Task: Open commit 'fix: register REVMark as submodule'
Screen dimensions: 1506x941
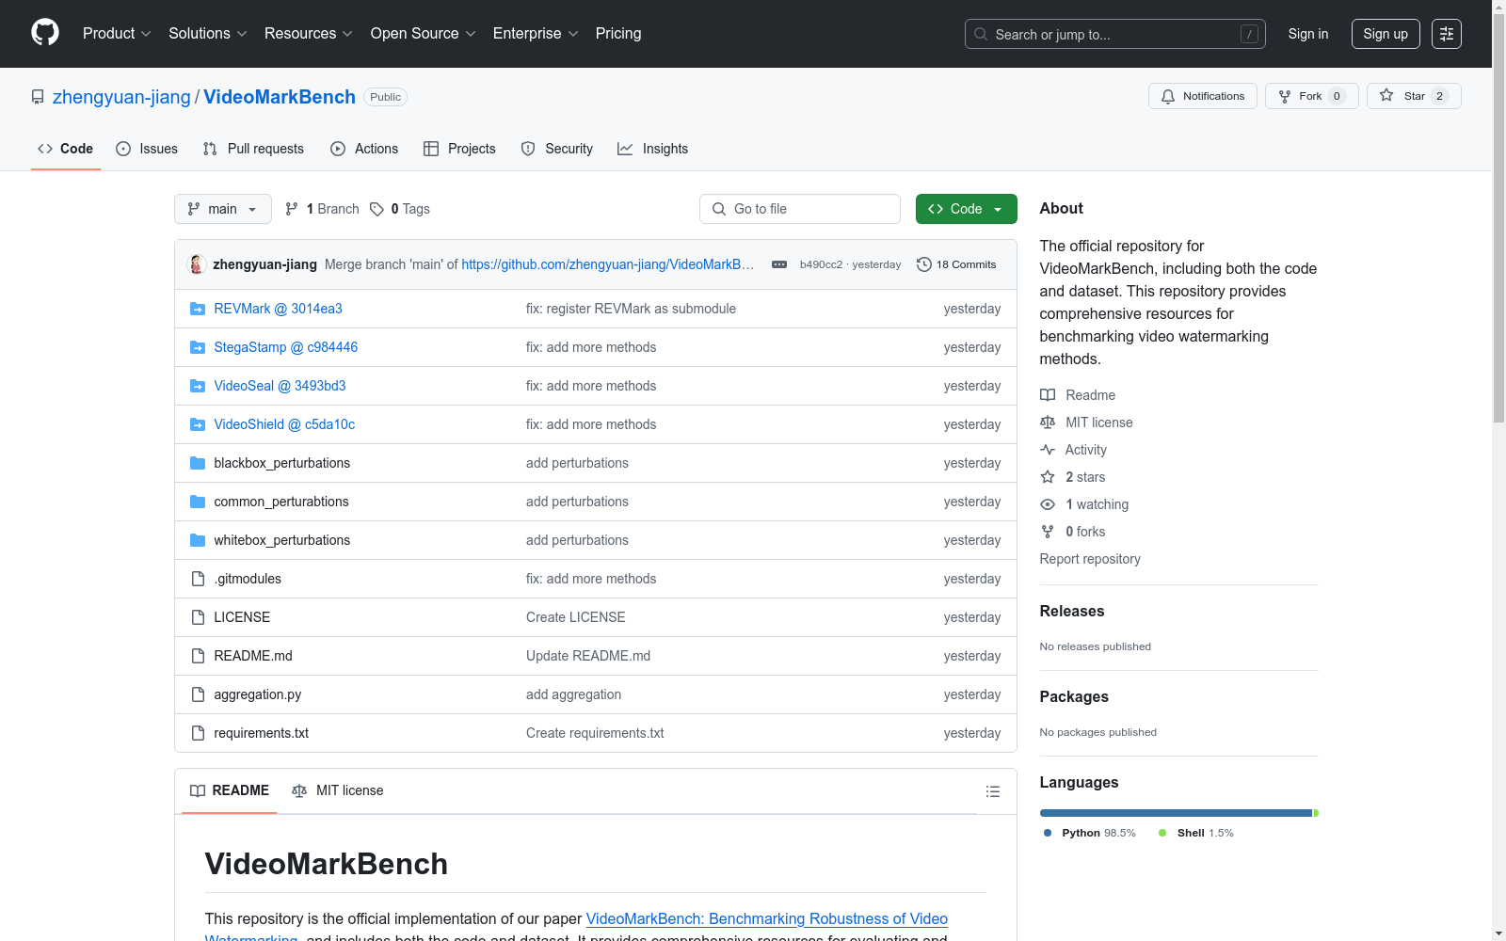Action: point(631,309)
